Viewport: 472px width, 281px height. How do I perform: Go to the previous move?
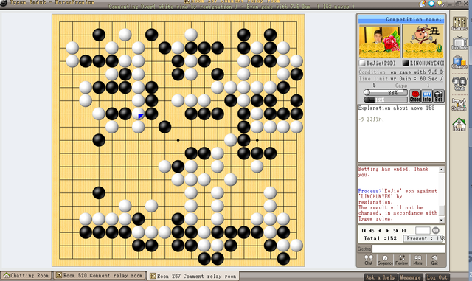[x=380, y=230]
